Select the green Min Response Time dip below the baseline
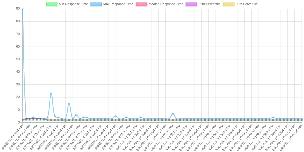 click(65, 121)
